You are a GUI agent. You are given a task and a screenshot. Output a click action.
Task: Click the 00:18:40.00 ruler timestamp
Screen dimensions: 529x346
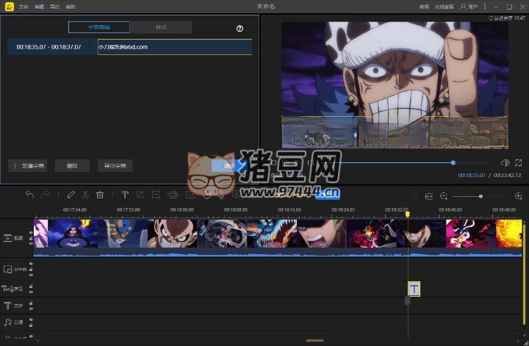pyautogui.click(x=450, y=209)
